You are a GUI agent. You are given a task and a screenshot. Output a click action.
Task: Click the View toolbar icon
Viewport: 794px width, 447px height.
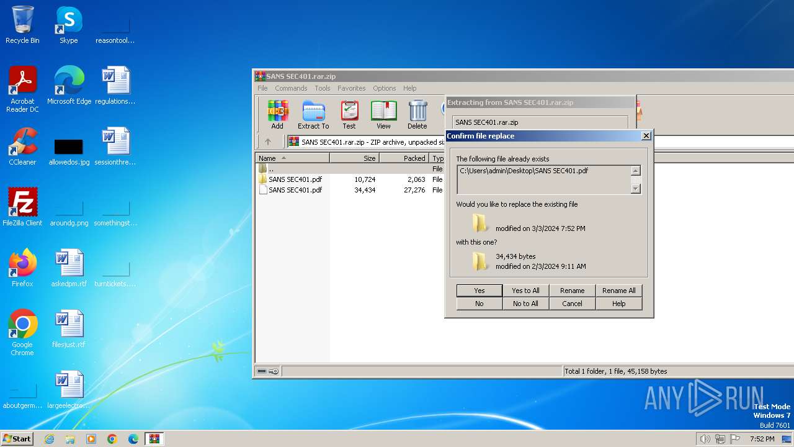383,115
